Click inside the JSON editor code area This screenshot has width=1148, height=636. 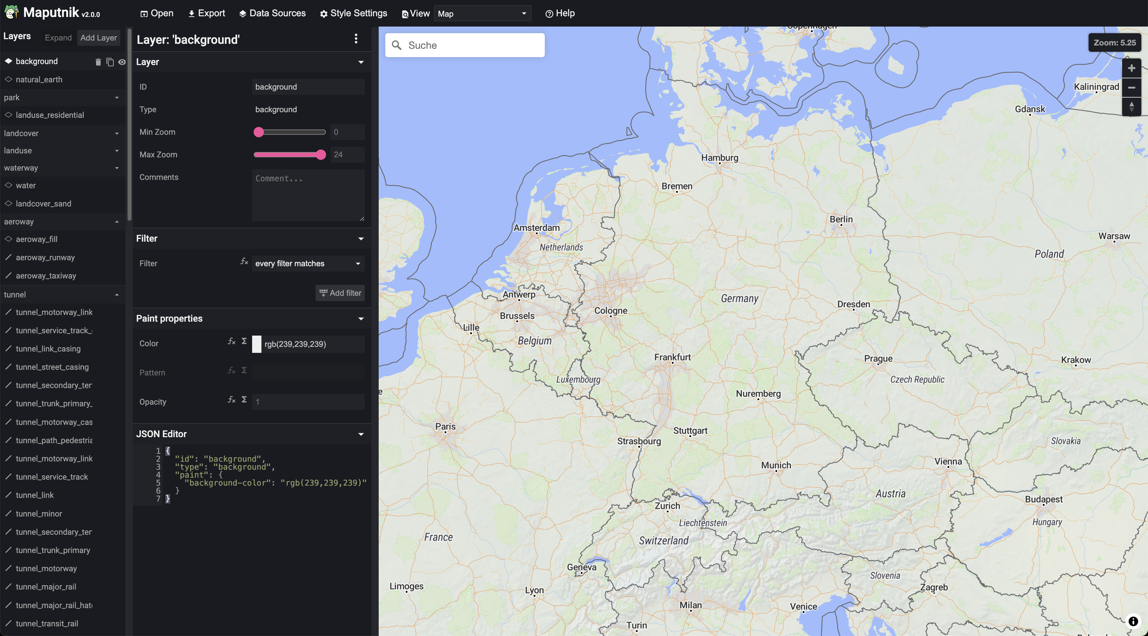pos(266,474)
